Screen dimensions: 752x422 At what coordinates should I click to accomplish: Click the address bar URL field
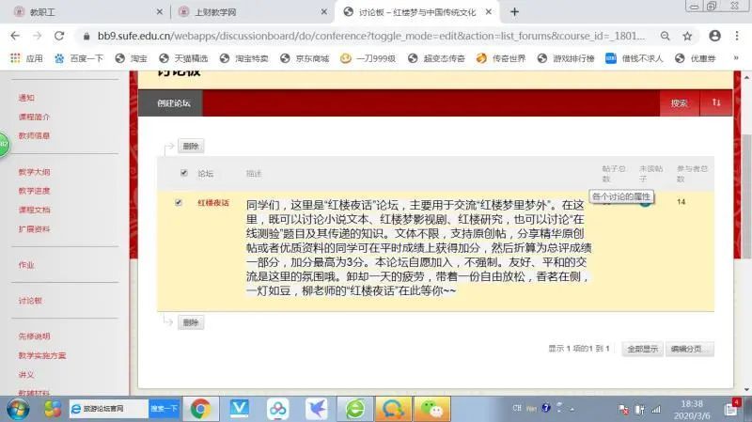(x=367, y=36)
